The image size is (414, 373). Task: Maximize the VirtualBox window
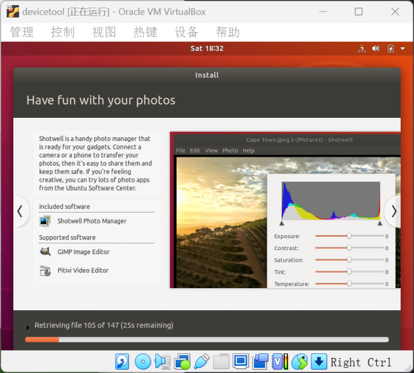point(359,12)
